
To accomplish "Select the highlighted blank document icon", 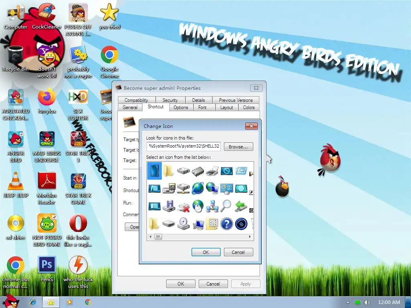I will [x=155, y=171].
